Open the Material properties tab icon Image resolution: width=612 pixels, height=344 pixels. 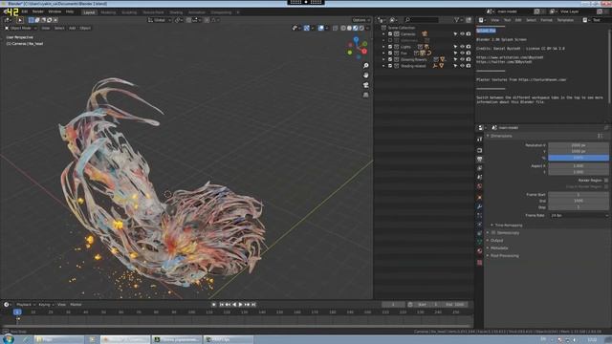pos(480,251)
